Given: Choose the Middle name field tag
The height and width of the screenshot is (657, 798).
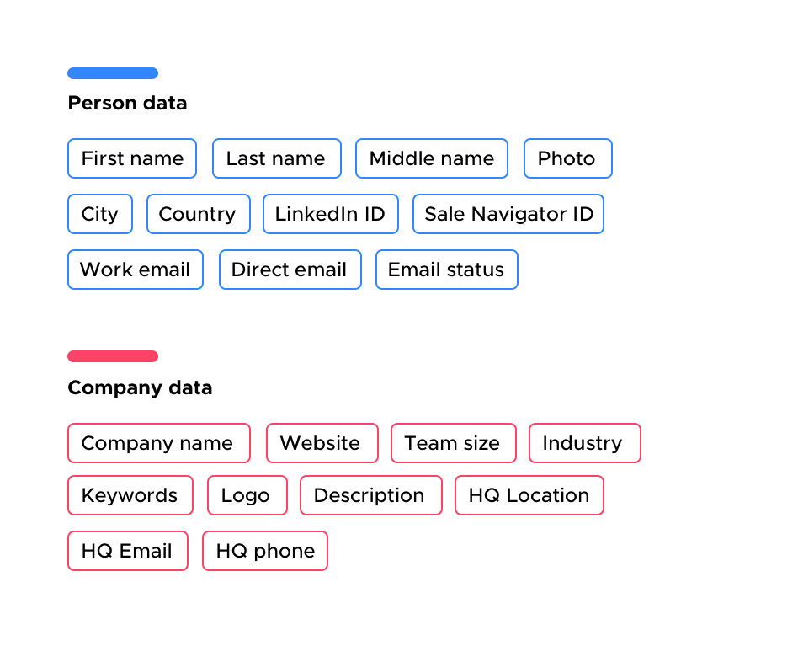Looking at the screenshot, I should click(432, 158).
